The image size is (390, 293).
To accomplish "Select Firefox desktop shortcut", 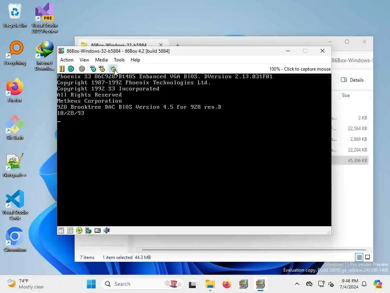I will click(15, 90).
